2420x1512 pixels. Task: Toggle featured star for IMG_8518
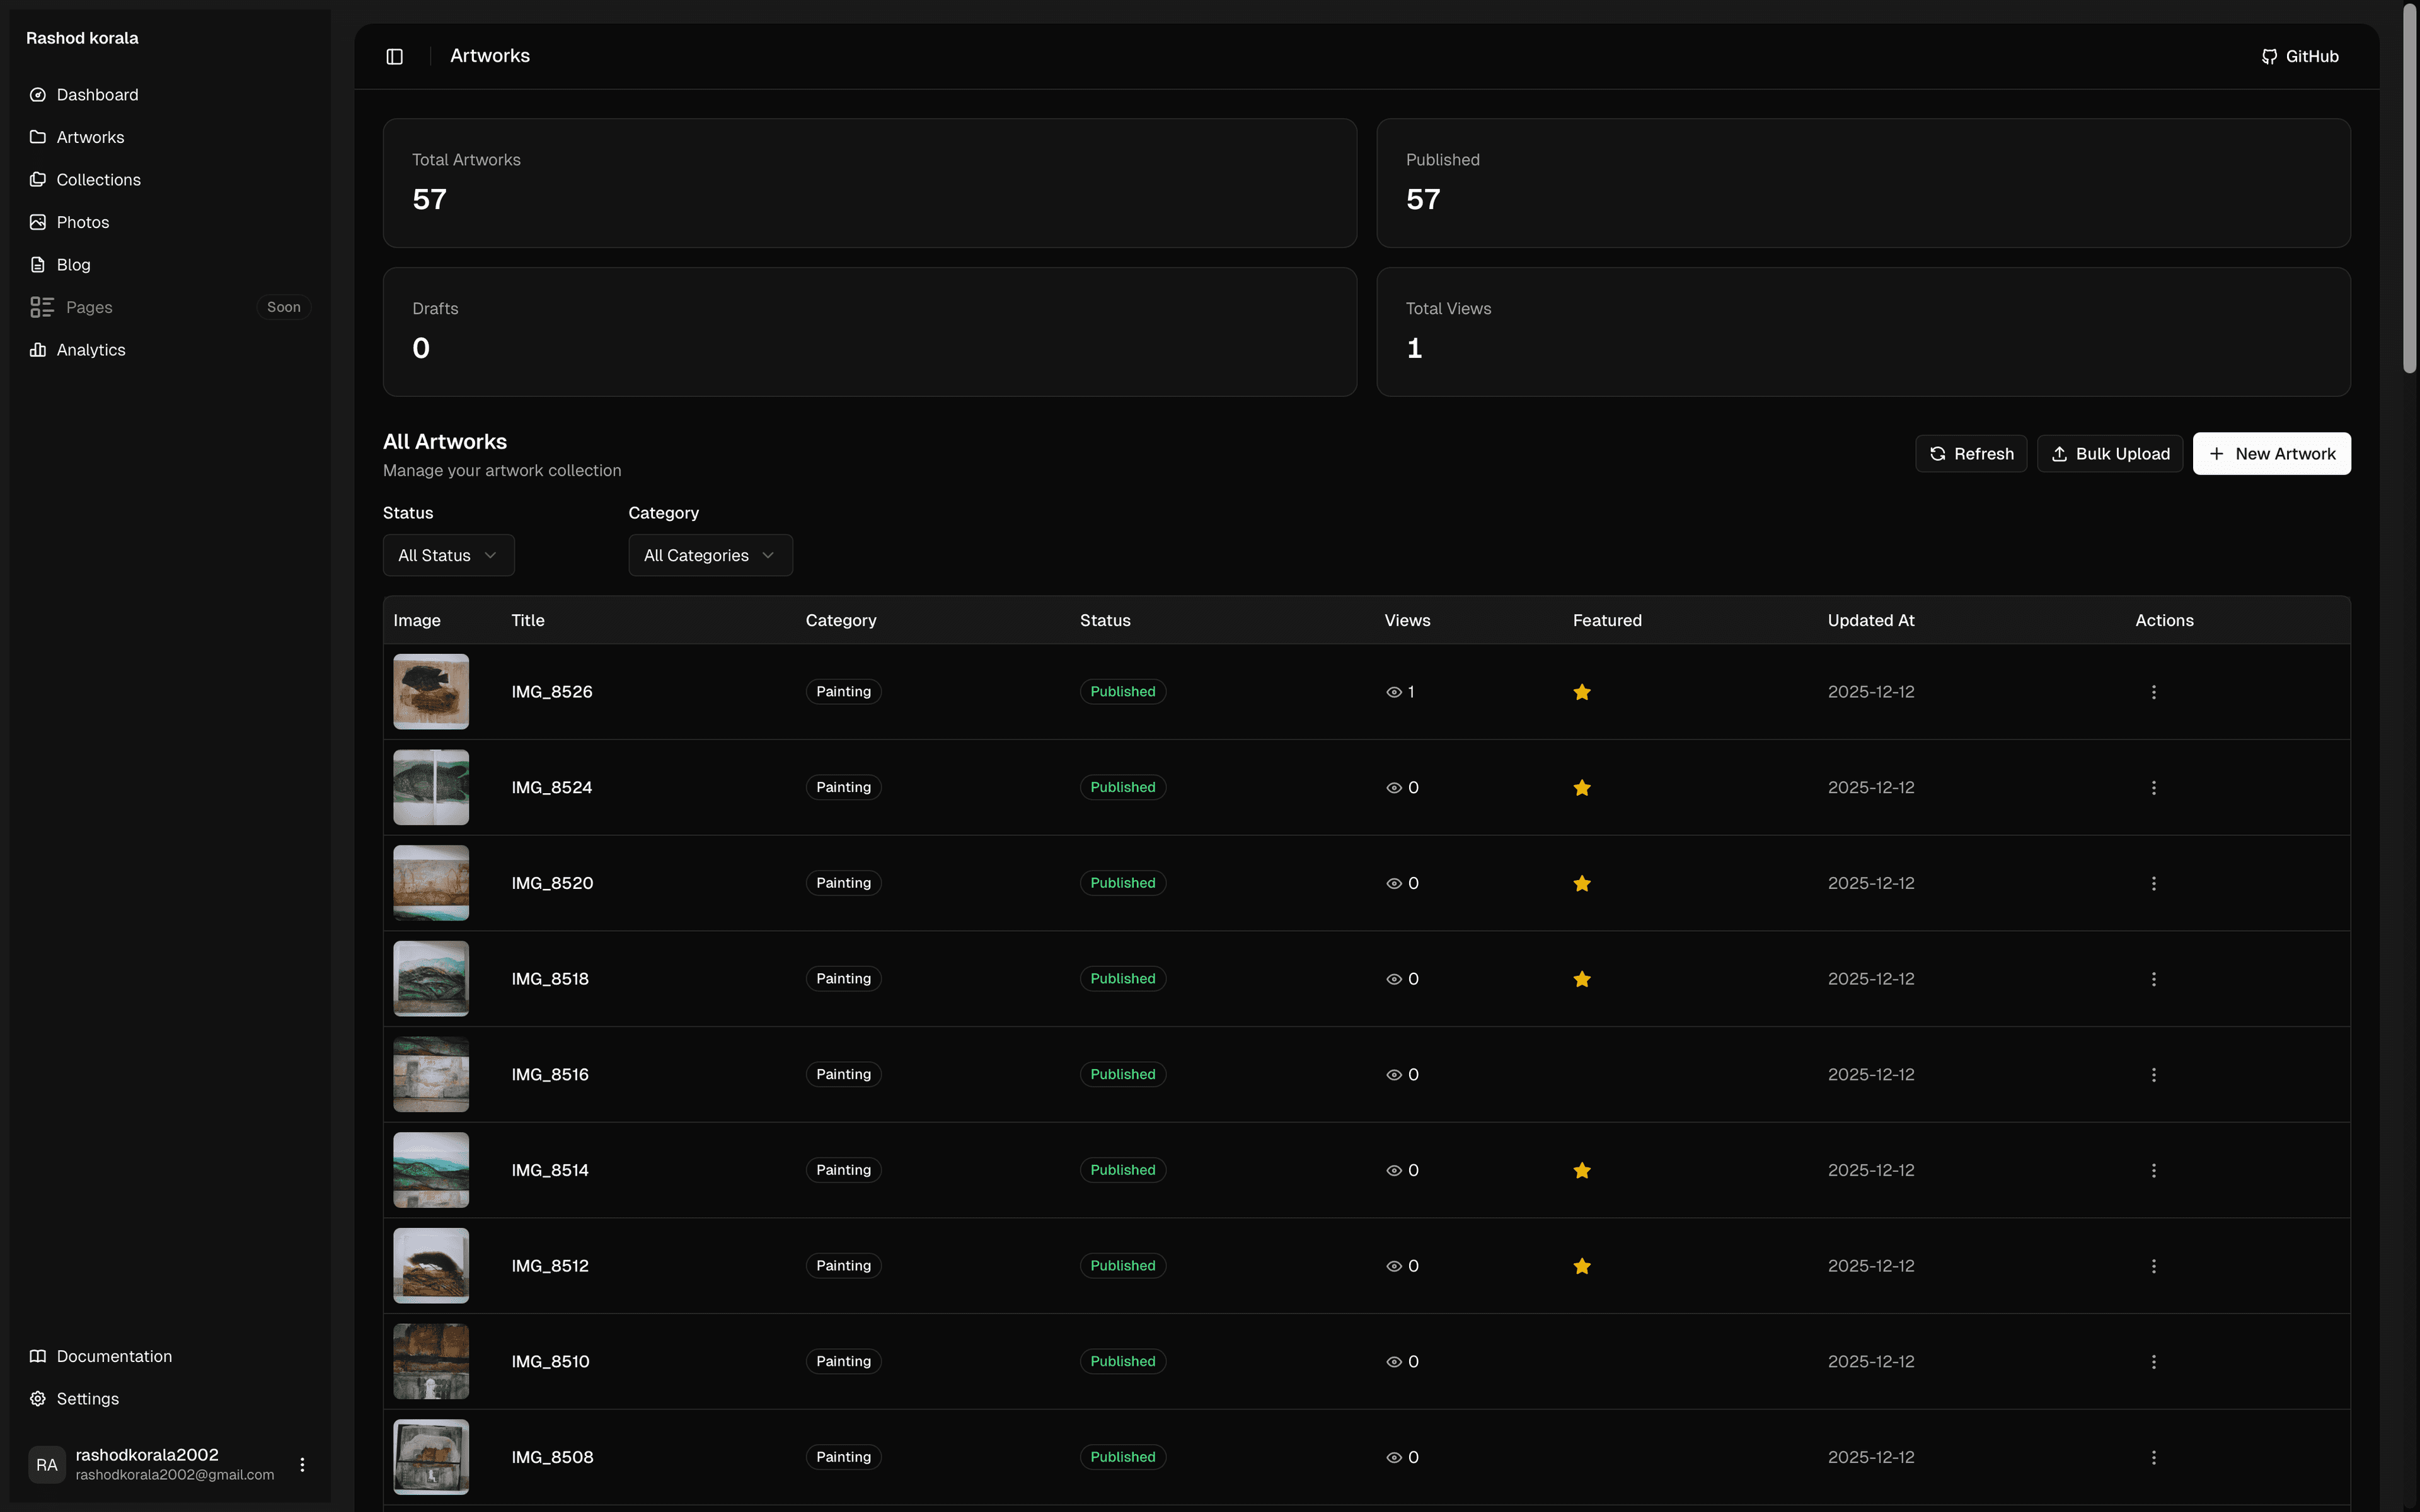(x=1581, y=979)
